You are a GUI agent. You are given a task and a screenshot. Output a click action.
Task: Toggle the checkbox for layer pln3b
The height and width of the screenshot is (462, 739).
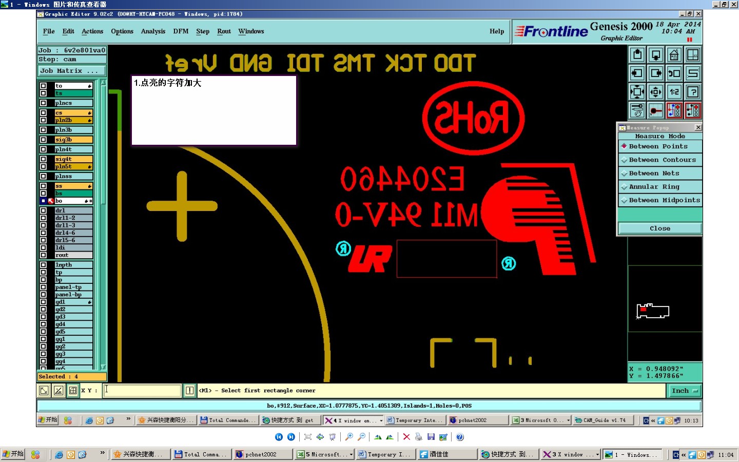pyautogui.click(x=44, y=130)
